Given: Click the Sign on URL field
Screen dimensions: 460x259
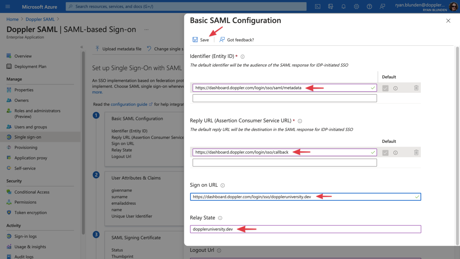Looking at the screenshot, I should pyautogui.click(x=305, y=197).
